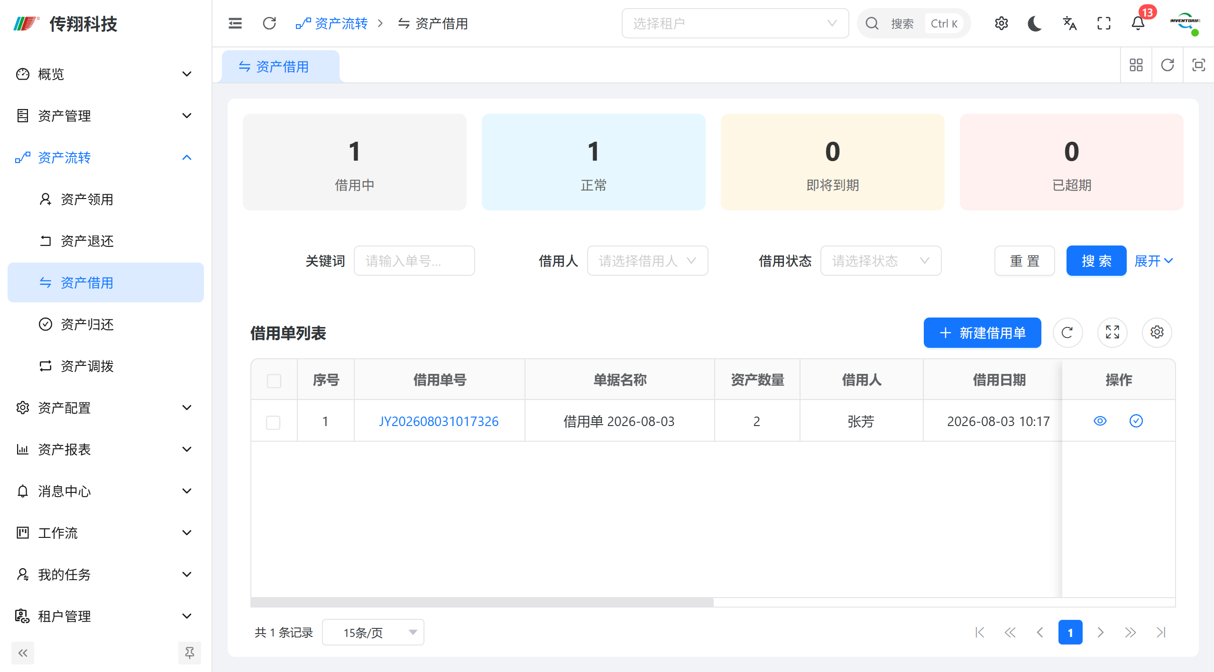
Task: Open 资产归还 in sidebar
Action: pos(105,324)
